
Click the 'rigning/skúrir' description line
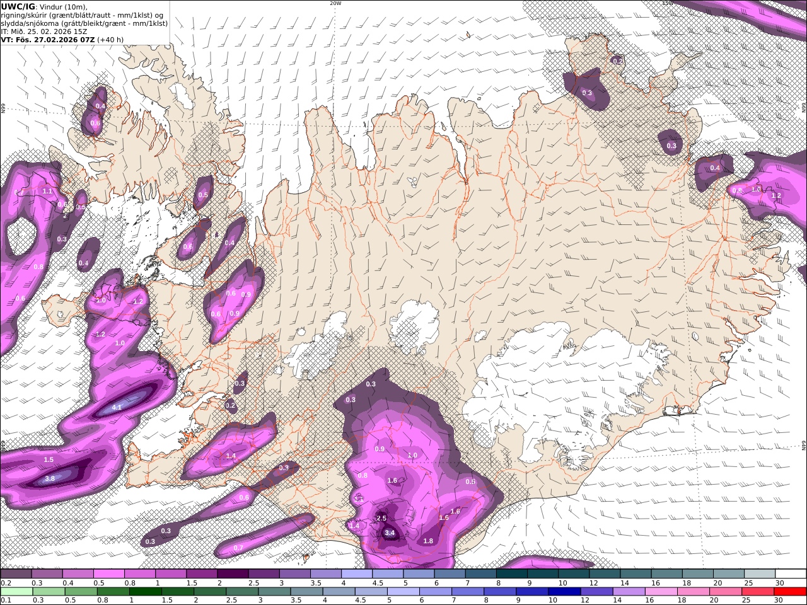[82, 15]
